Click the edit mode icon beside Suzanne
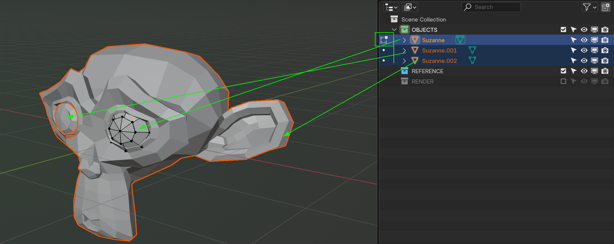This screenshot has width=614, height=244. coord(384,40)
